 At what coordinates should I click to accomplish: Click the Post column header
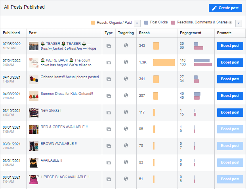click(32, 33)
